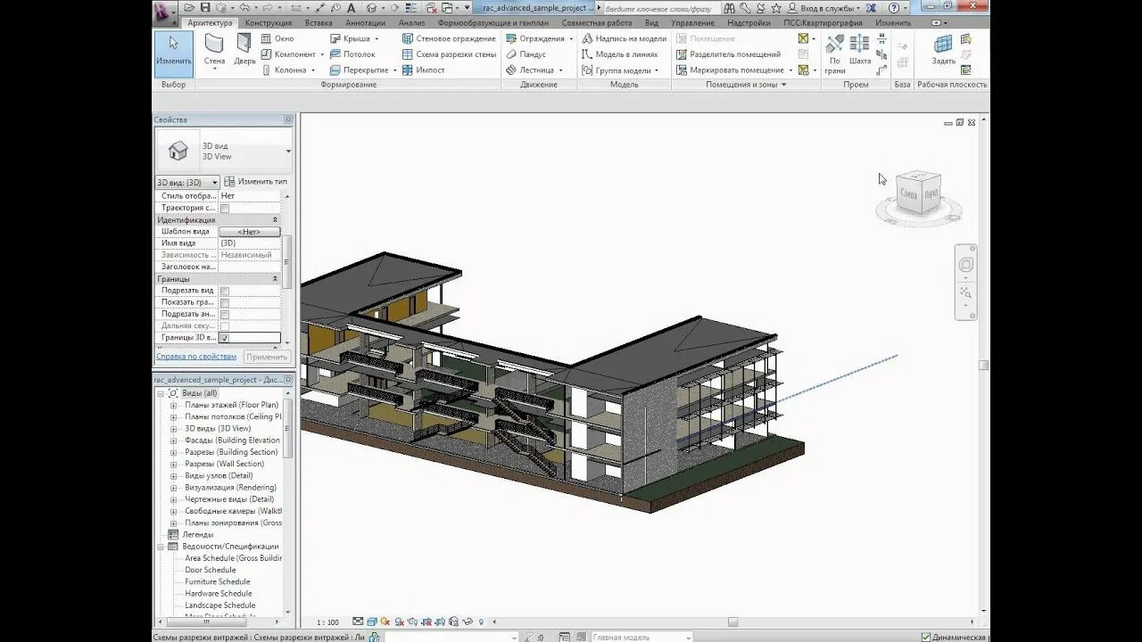Screen dimensions: 1142x642
Task: Click the Save icon in quick access toolbar
Action: [204, 8]
